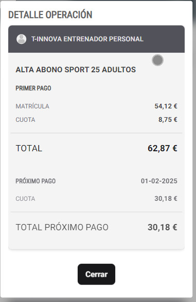The height and width of the screenshot is (302, 196).
Task: Click the 54,12 € matrícula amount
Action: click(166, 106)
